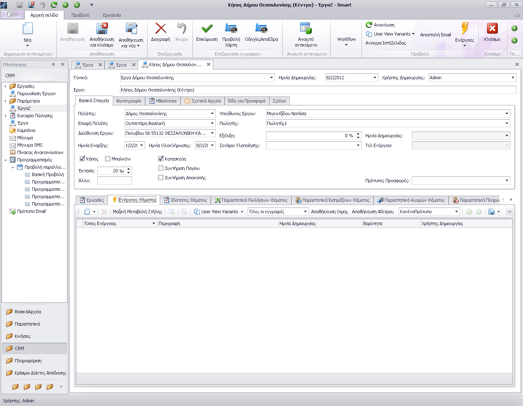This screenshot has width=523, height=406.
Task: Enable the Μπαλκόνι checkbox
Action: (x=108, y=159)
